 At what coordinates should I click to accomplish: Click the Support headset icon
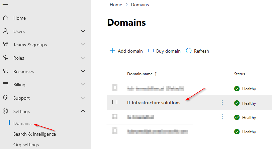pyautogui.click(x=5, y=98)
